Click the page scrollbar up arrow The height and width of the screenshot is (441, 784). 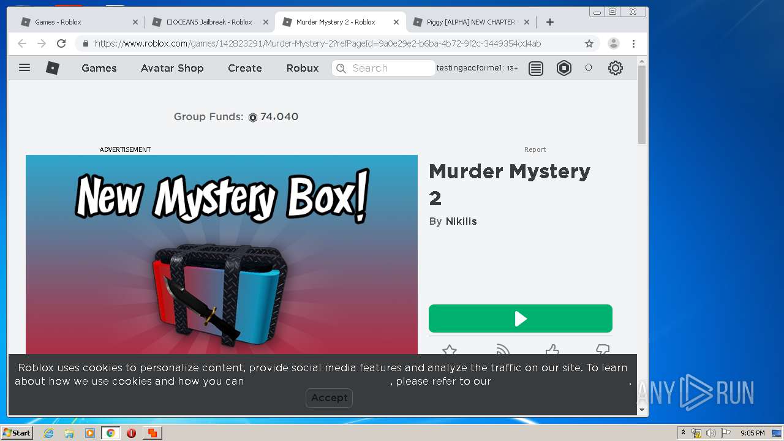tap(642, 61)
